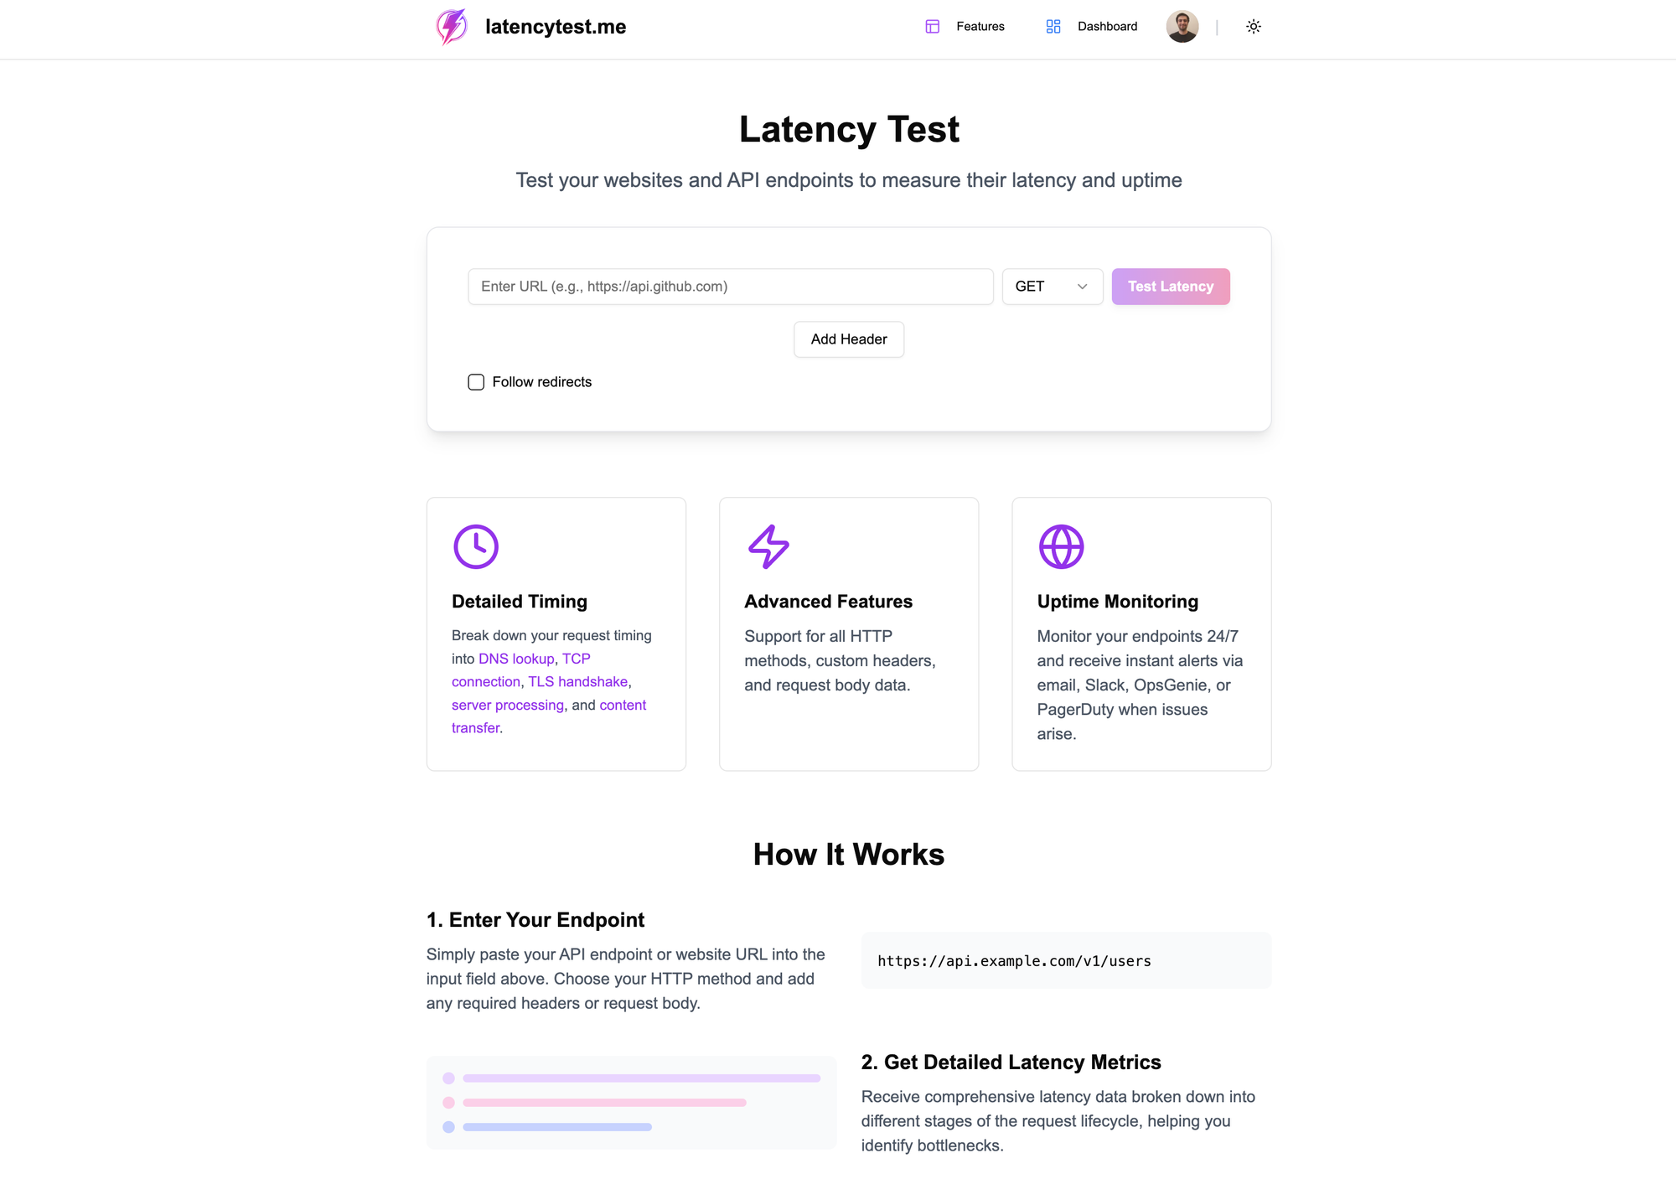Click the URL input field
Screen dimensions: 1676x1184
tap(731, 286)
